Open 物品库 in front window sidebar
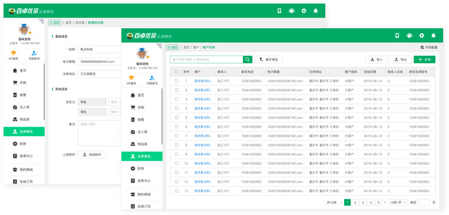This screenshot has width=449, height=215. click(x=142, y=144)
